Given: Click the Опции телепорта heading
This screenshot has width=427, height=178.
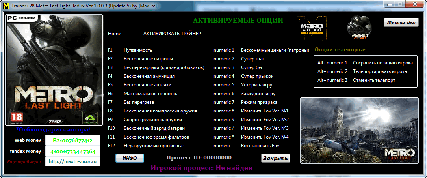Looking at the screenshot, I should (340, 50).
